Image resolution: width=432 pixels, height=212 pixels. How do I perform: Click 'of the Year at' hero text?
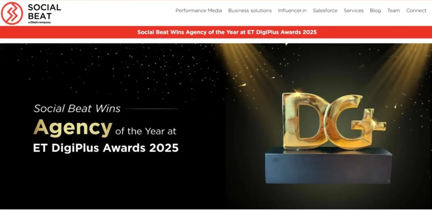[x=146, y=131]
